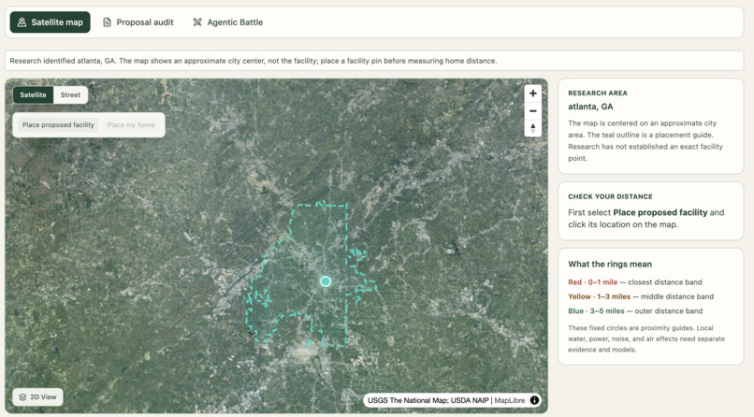Click the Proposal audit document icon
The width and height of the screenshot is (754, 417).
pos(108,22)
